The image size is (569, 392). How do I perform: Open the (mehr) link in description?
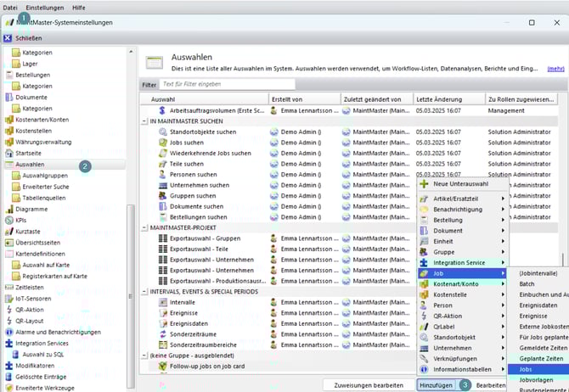[x=555, y=68]
